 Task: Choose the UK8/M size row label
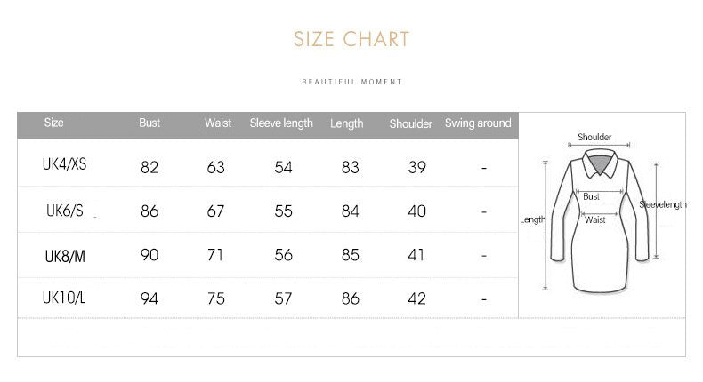coord(65,256)
